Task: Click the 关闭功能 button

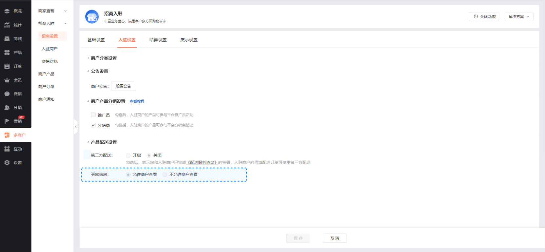Action: coord(484,17)
